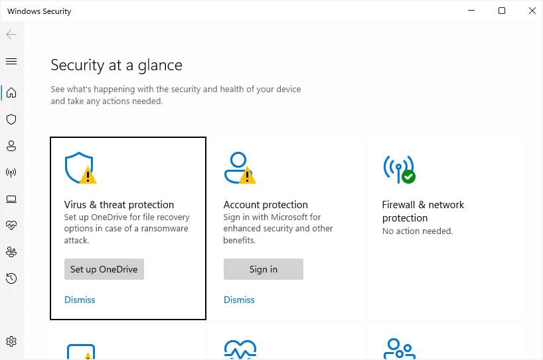Open Firewall & network antenna icon in sidebar
Viewport: 543px width, 360px height.
[x=11, y=172]
